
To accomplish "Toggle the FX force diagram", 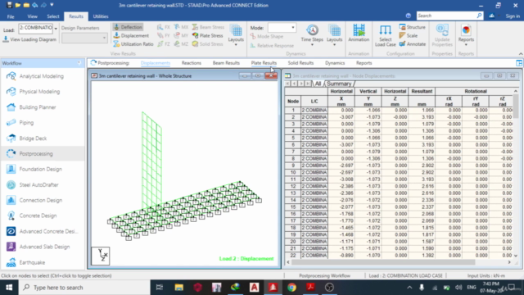I will pyautogui.click(x=164, y=27).
